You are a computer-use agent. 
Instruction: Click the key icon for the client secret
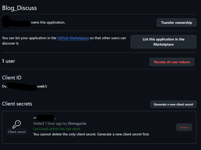(x=17, y=124)
